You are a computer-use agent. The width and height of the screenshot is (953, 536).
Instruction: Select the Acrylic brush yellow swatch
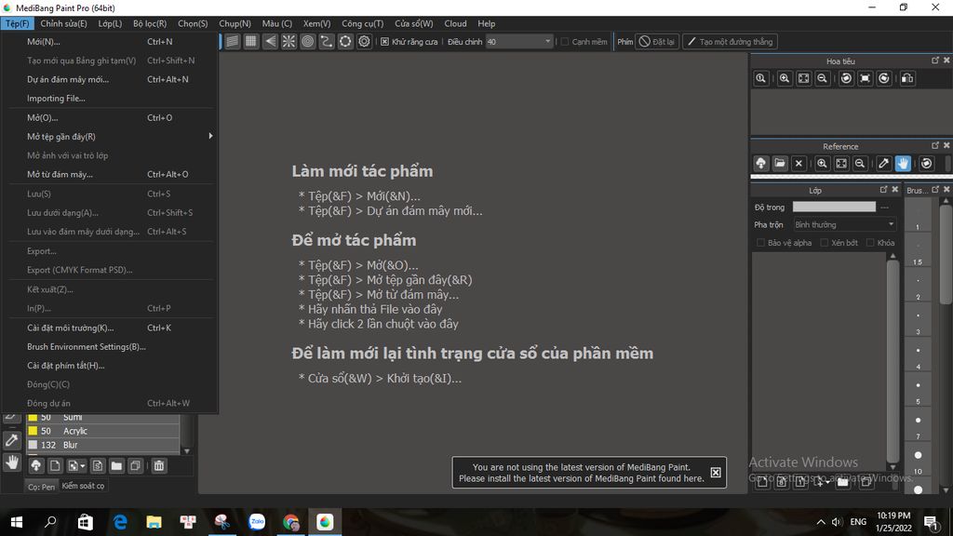(x=33, y=431)
